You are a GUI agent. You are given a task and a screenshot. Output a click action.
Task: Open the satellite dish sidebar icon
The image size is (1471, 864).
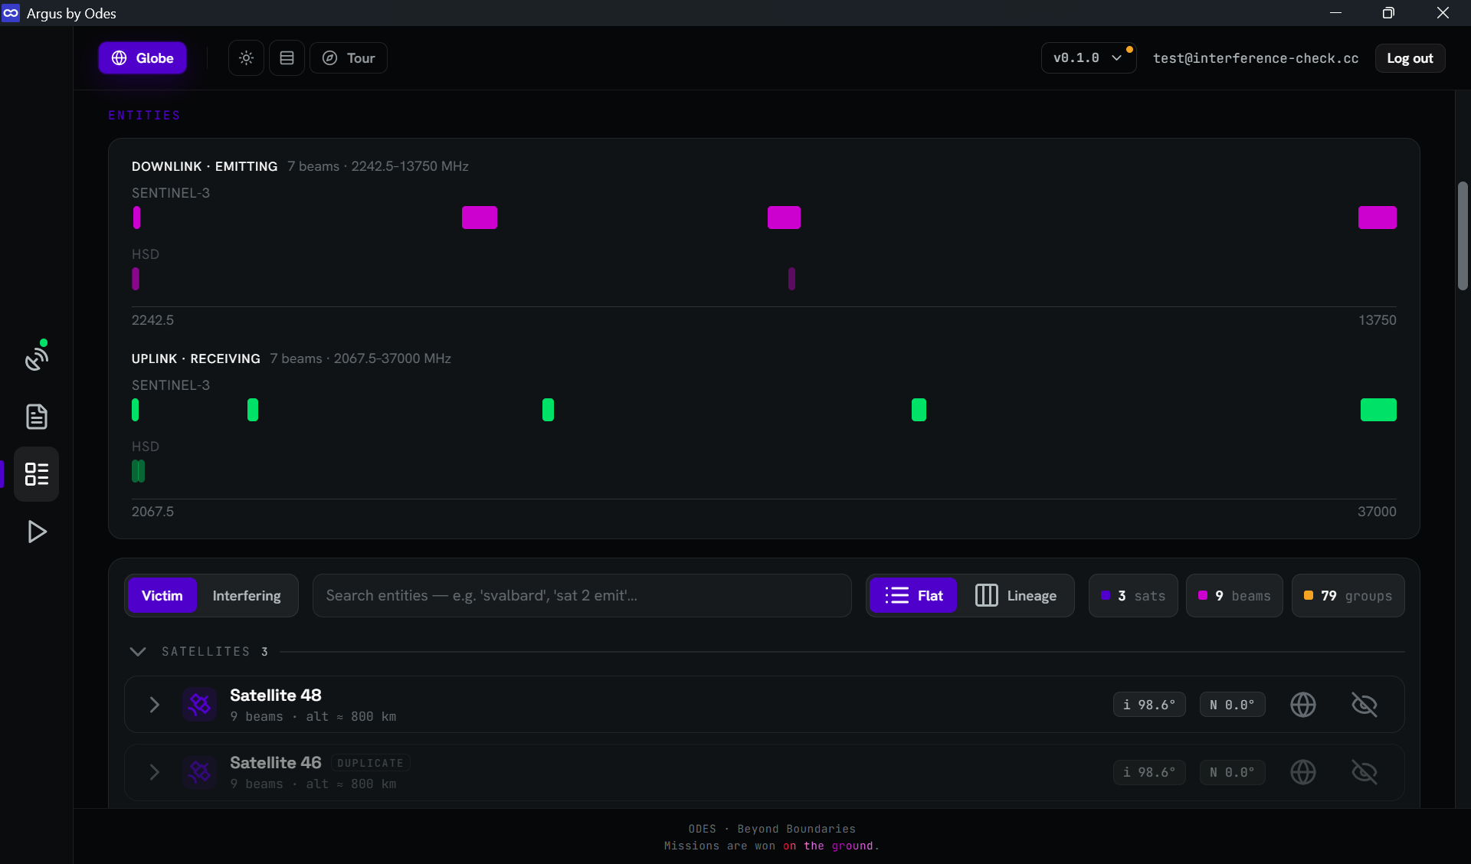click(36, 358)
